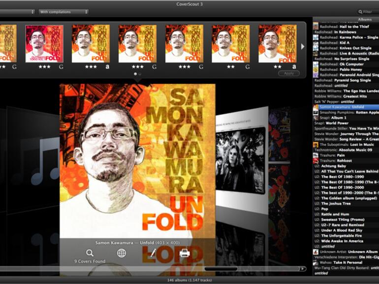The width and height of the screenshot is (379, 284).
Task: Click the album art icon beside Take It Personal
Action: pyautogui.click(x=316, y=262)
